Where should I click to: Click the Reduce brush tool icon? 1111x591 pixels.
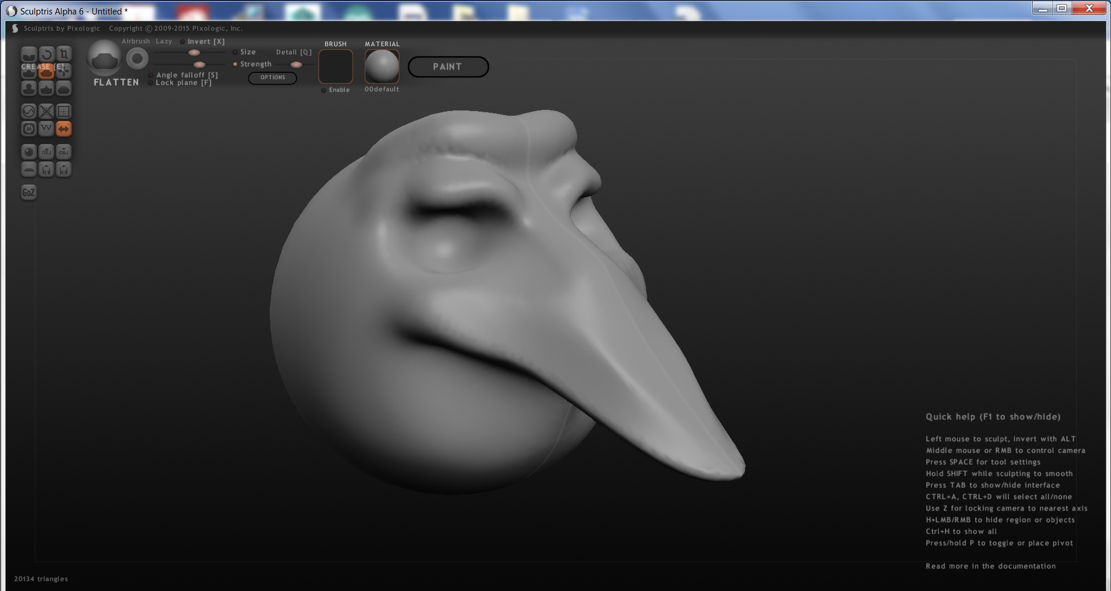28,111
